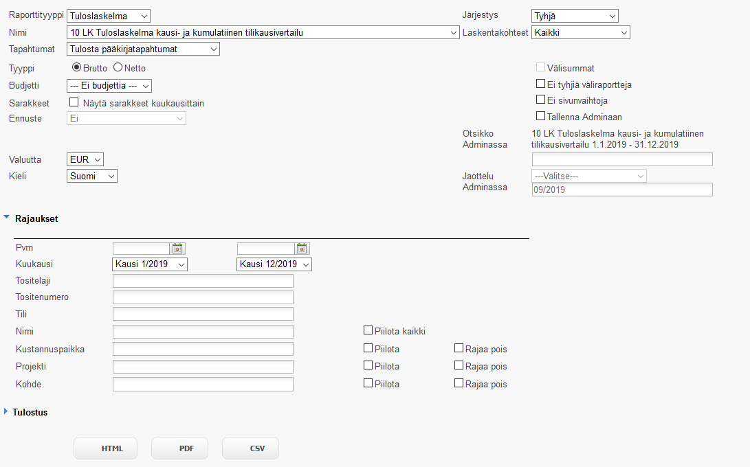750x467 pixels.
Task: Open the end month dropdown Kausi 12/2019
Action: pos(274,264)
